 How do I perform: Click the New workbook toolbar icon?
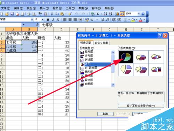point(2,14)
